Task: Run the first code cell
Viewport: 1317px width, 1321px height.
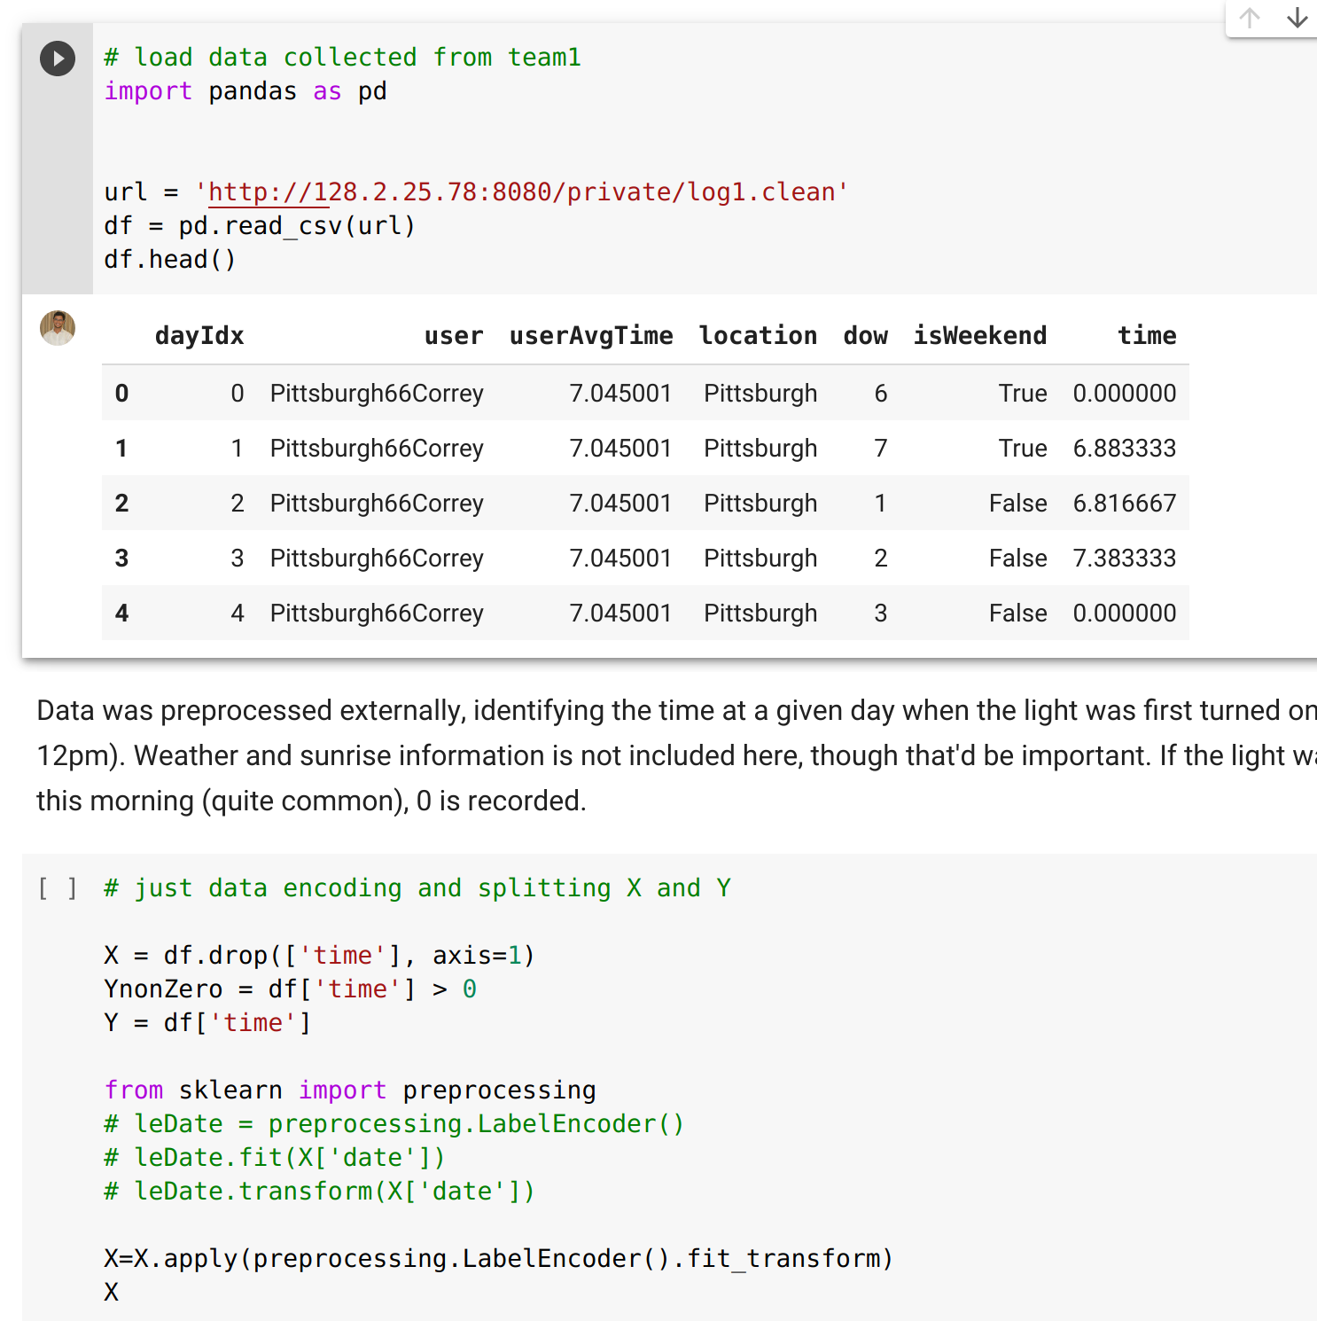Action: 57,59
